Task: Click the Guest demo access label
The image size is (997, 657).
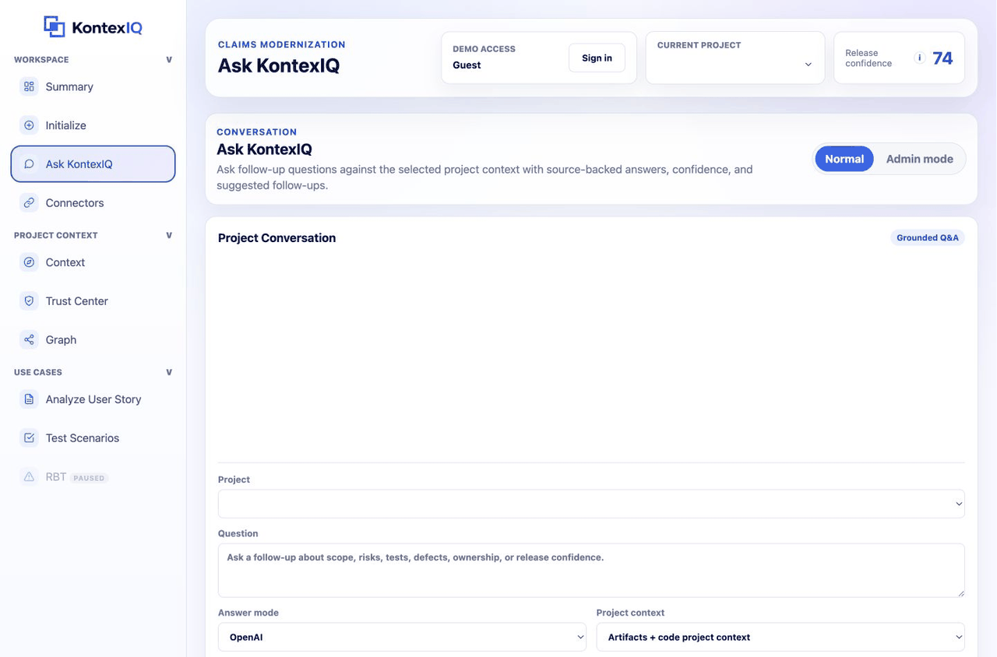Action: click(467, 65)
